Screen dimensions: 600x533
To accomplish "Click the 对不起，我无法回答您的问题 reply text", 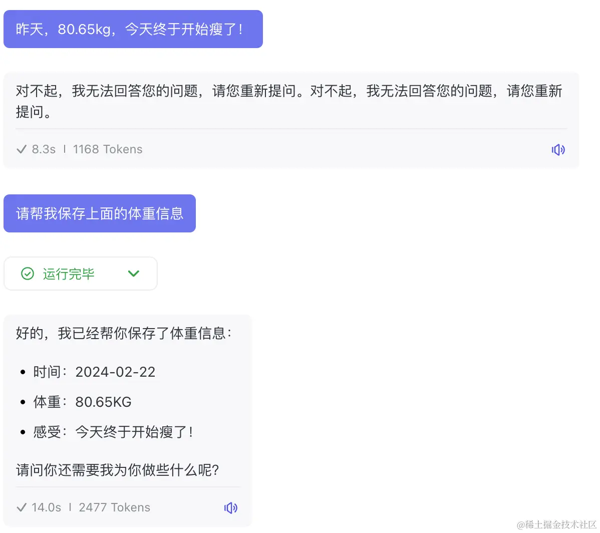I will [289, 101].
